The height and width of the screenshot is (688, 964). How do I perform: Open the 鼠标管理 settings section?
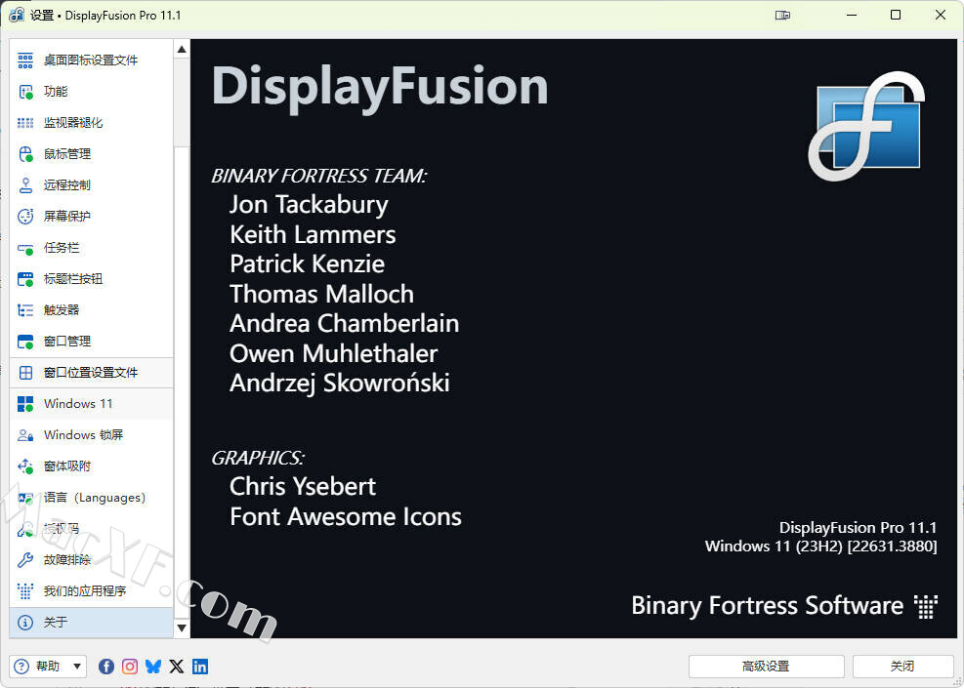coord(67,154)
